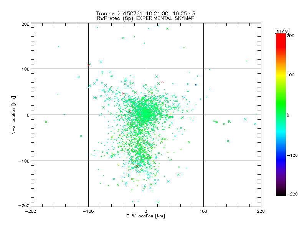
Task: Click the green cross marker near x=-174, y=-15
Action: [46, 122]
